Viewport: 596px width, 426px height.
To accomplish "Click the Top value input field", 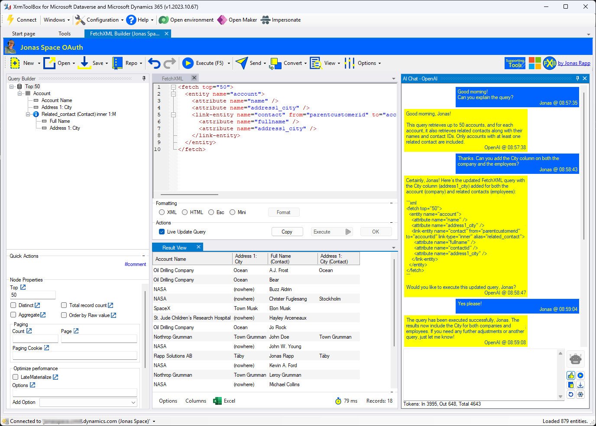I will click(x=33, y=295).
